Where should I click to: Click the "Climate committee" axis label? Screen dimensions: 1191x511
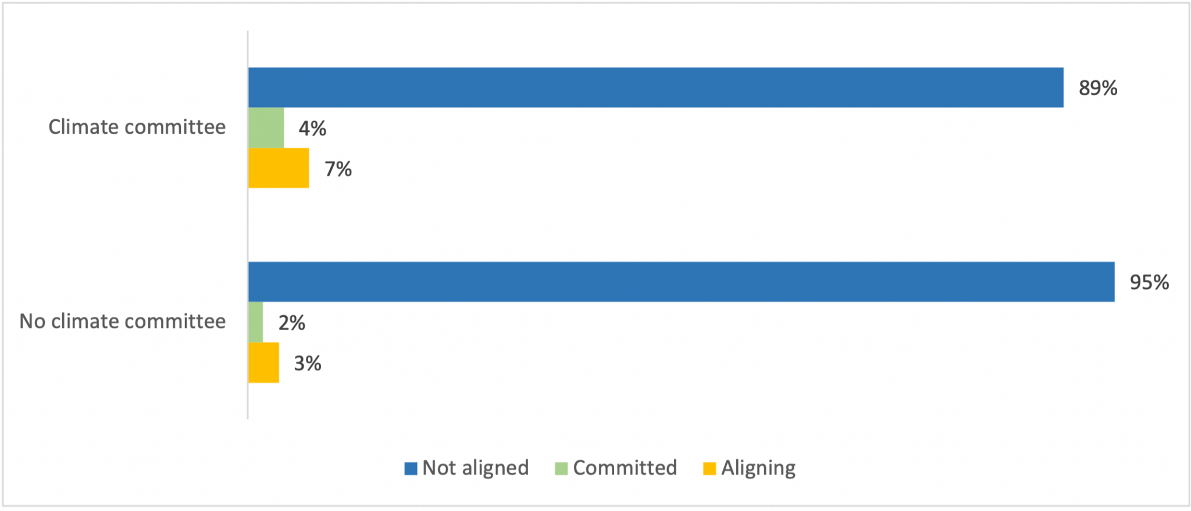[x=137, y=127]
